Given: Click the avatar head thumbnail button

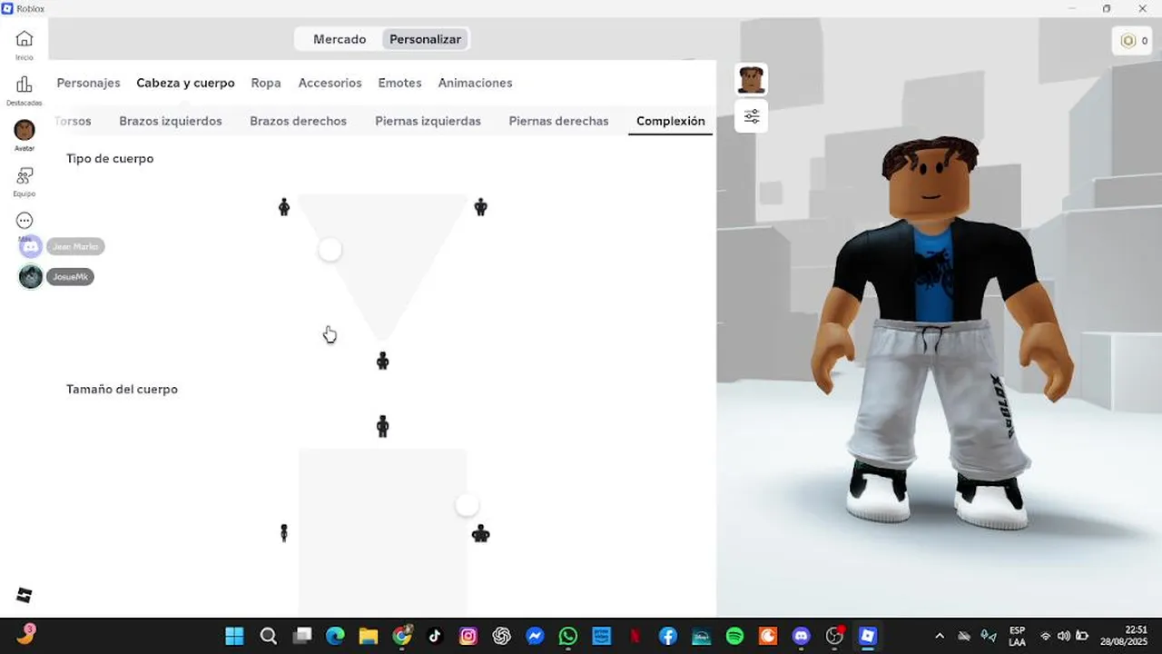Looking at the screenshot, I should click(752, 80).
